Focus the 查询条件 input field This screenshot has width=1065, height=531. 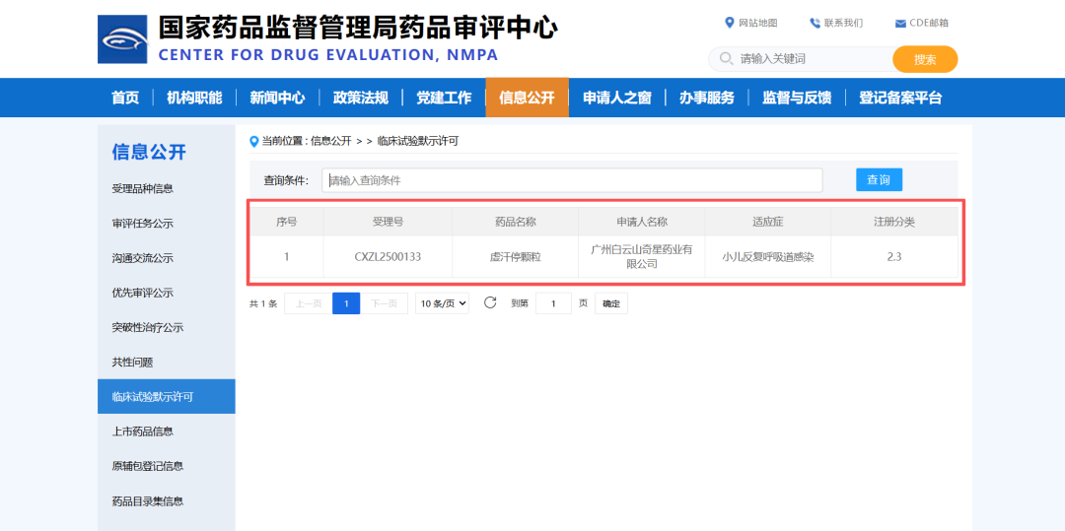572,180
